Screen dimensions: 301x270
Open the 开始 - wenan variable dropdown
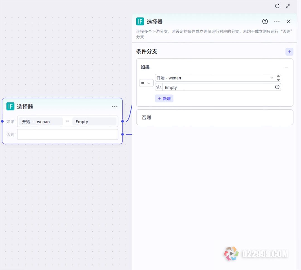215,78
